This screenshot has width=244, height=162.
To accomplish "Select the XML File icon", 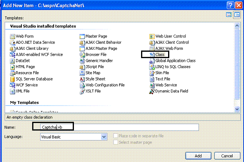I will point(12,91).
